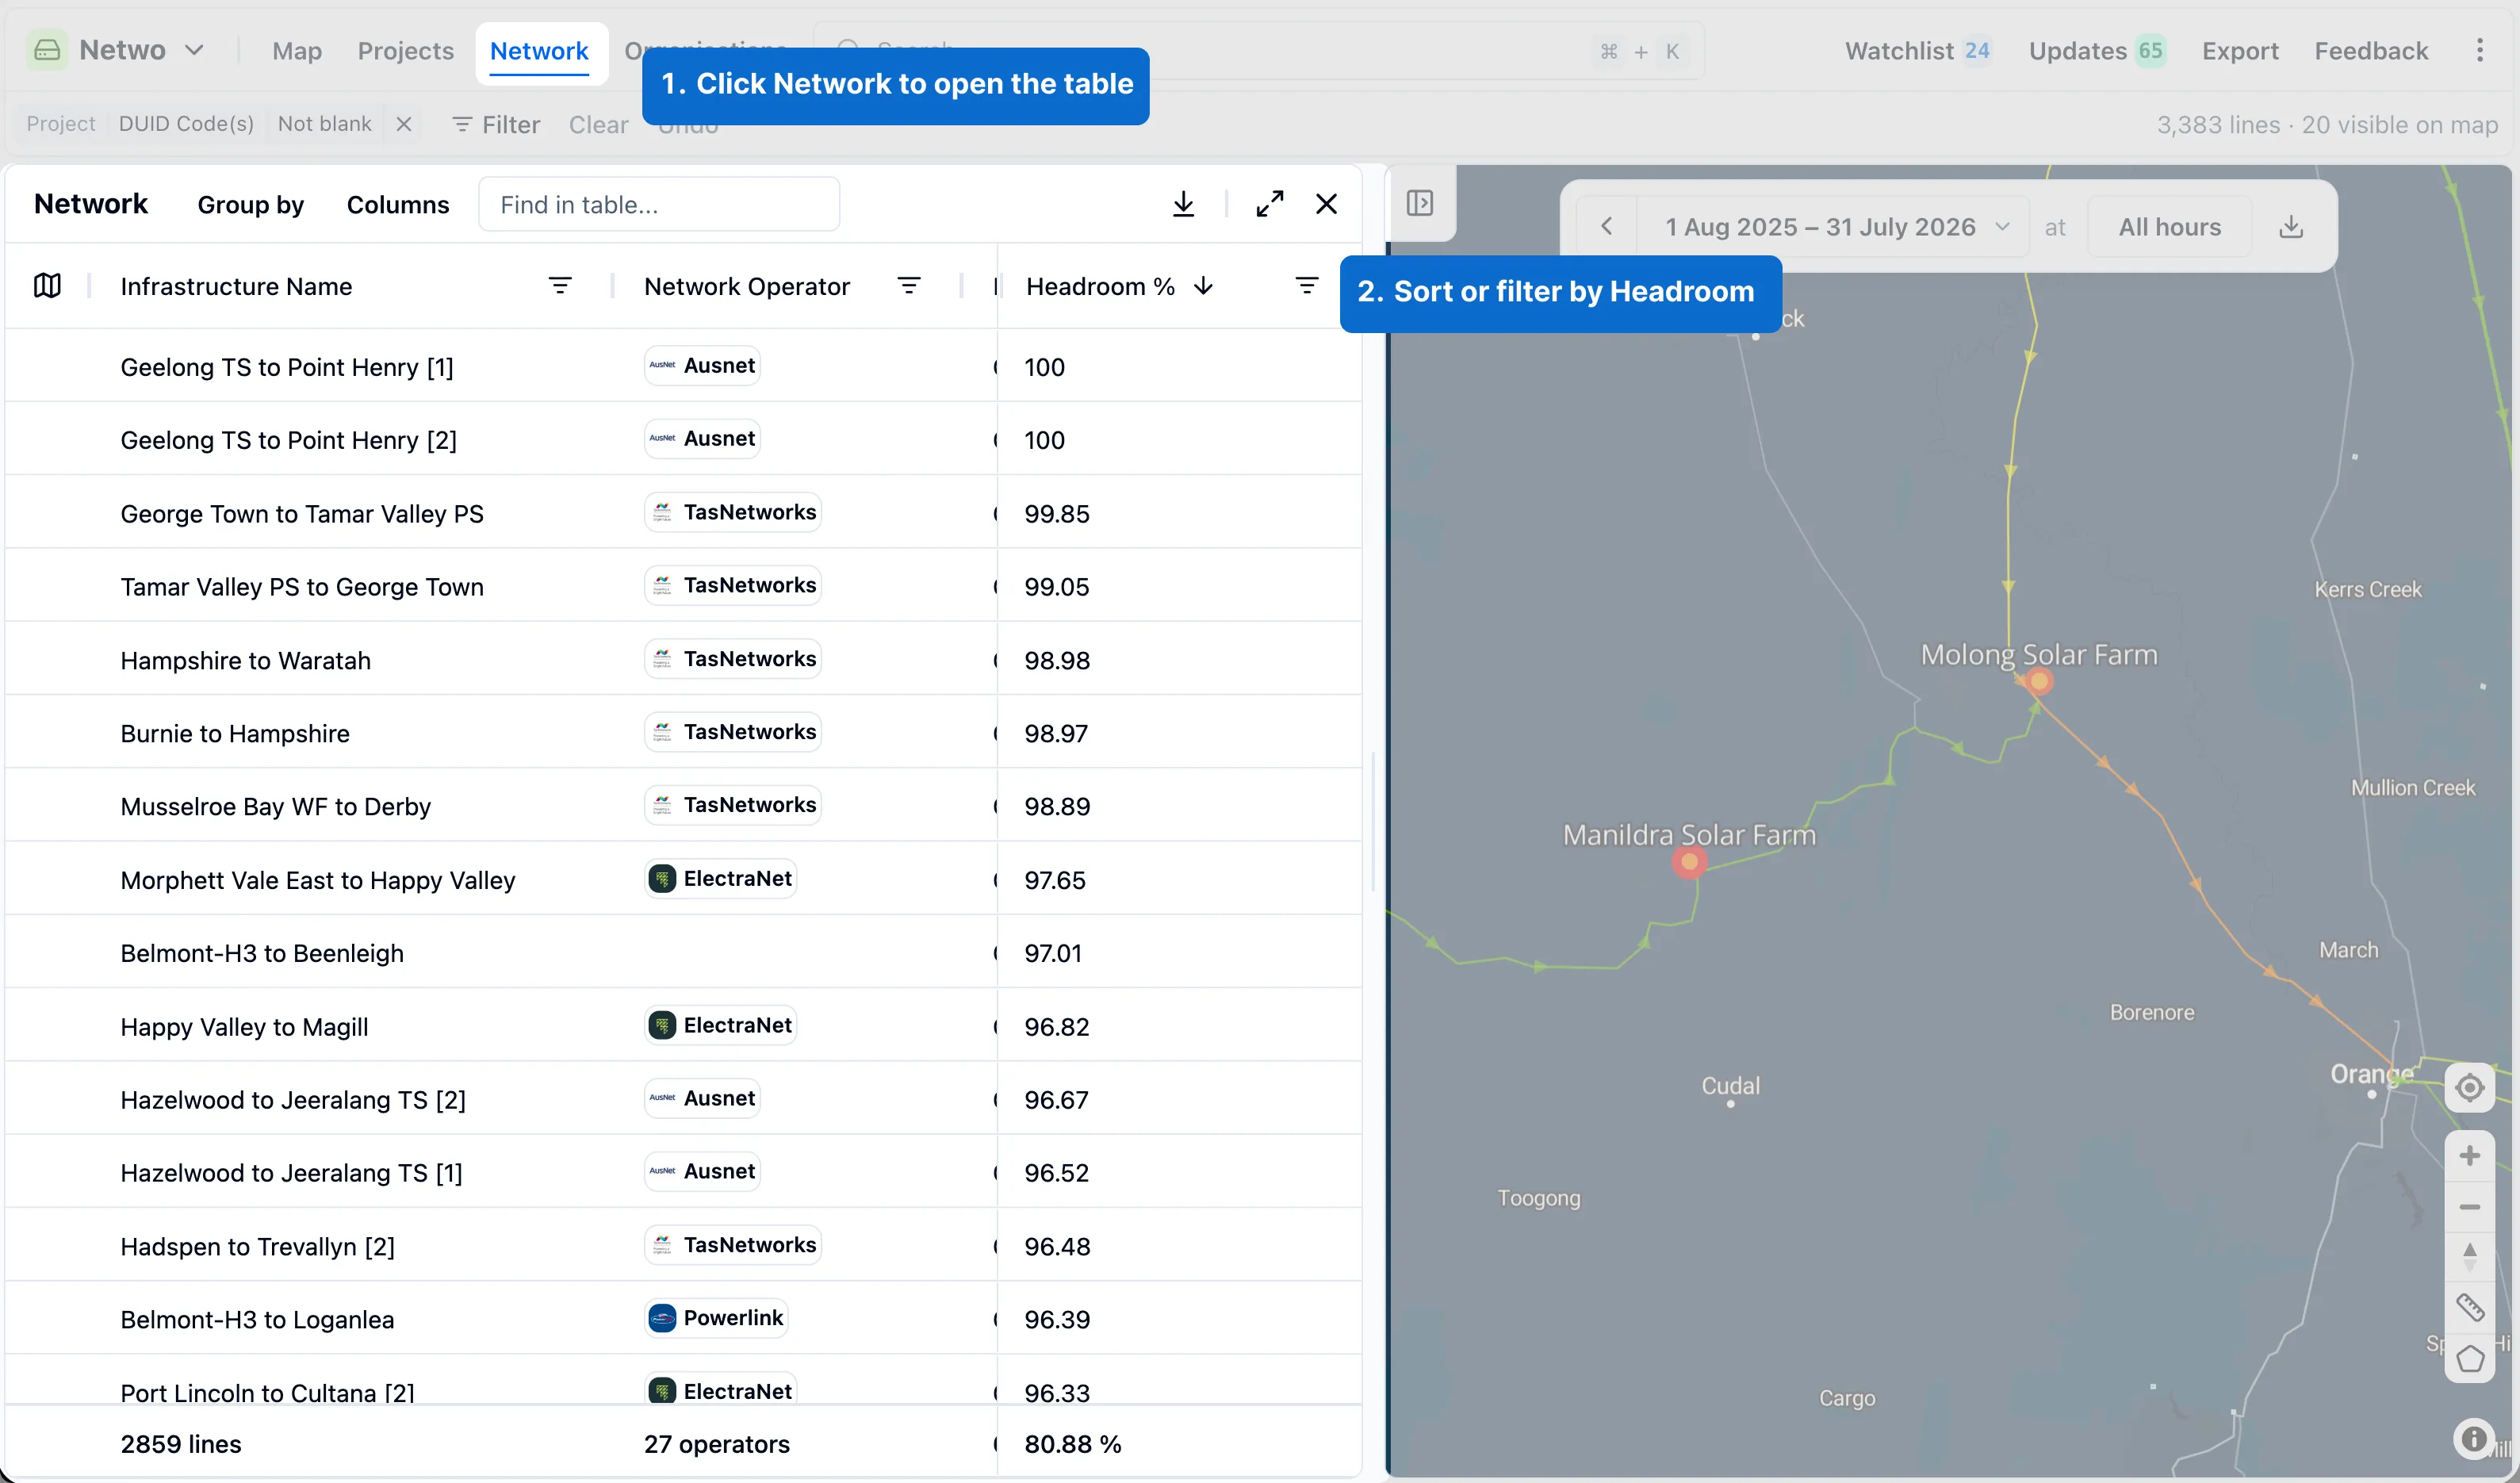Open the Group by options
This screenshot has width=2520, height=1483.
point(250,205)
